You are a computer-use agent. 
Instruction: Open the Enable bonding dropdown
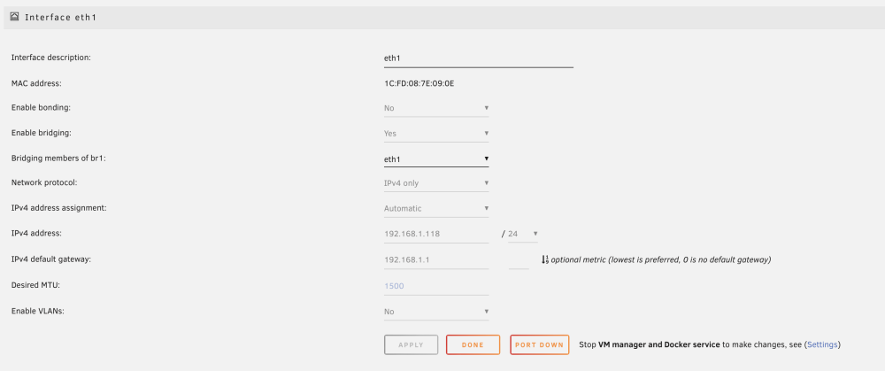pyautogui.click(x=436, y=108)
